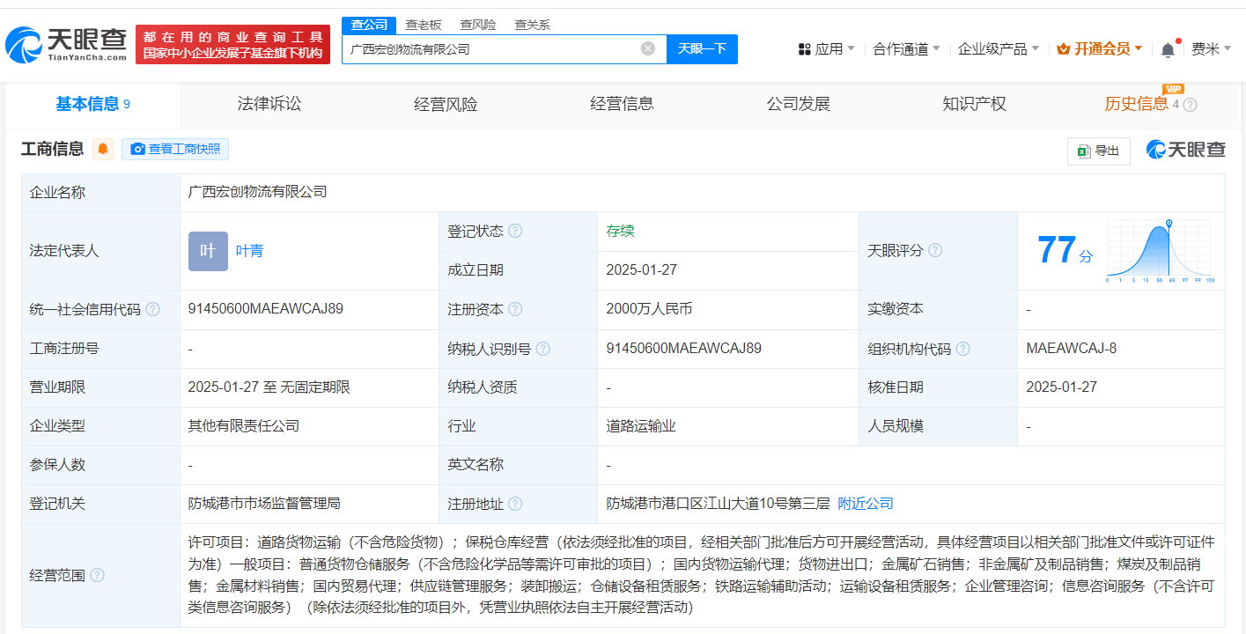Click help icon beside 历史信息 tab

pos(1190,105)
